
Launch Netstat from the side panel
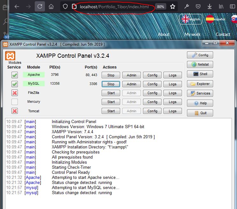click(200, 64)
